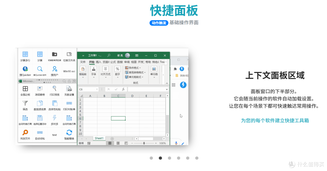Viewport: 327px width, 171px height.
Task: Select the third carousel page dot
Action: [170, 158]
